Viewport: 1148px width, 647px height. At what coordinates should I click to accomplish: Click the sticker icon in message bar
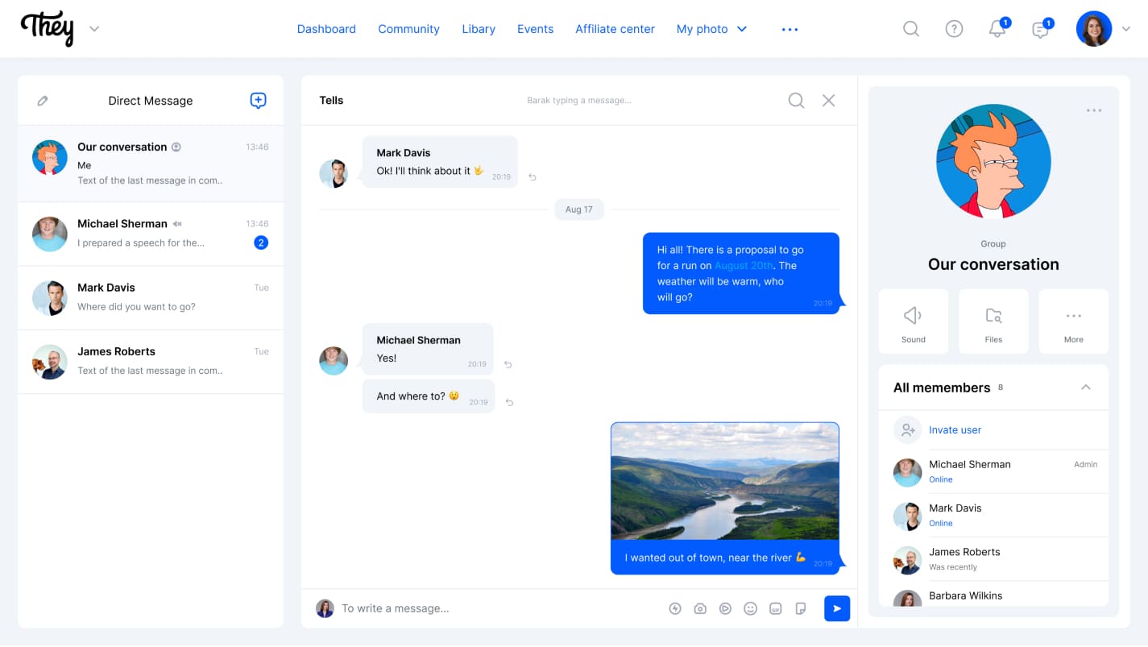[800, 609]
